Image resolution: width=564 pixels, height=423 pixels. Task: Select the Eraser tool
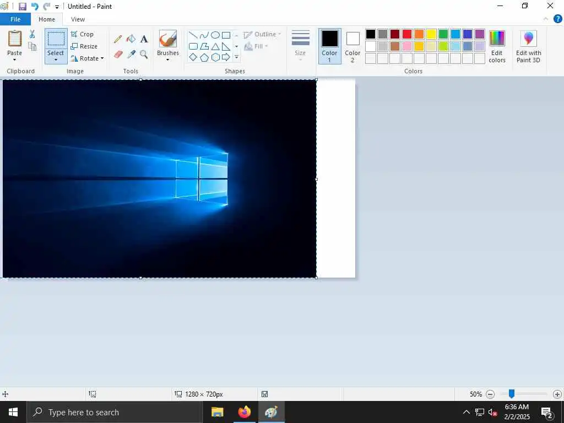[118, 55]
